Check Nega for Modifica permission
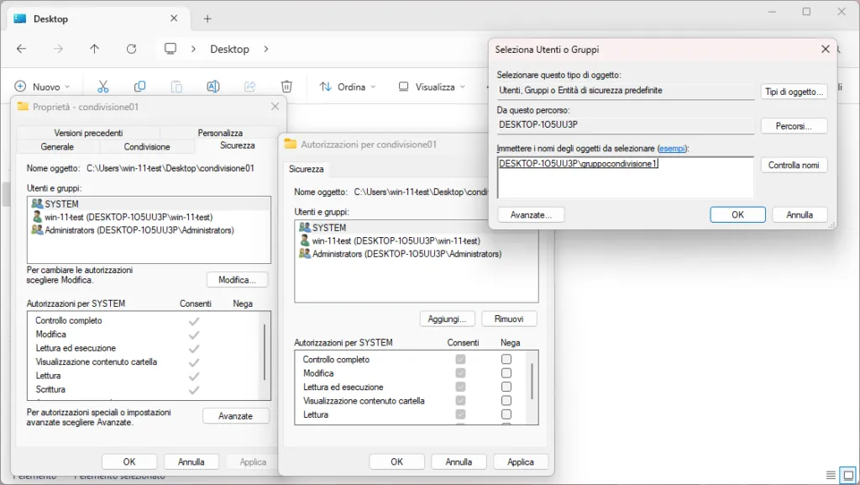Screen dimensions: 860x485 click(x=506, y=373)
